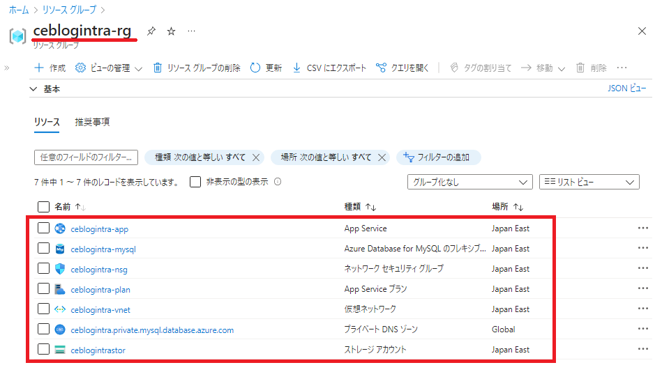This screenshot has height=372, width=662.
Task: Click クエリを開く
Action: click(x=403, y=68)
